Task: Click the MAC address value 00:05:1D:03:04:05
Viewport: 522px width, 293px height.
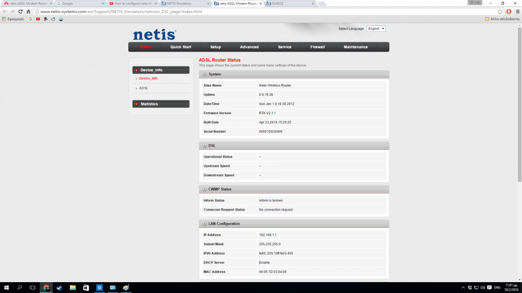Action: tap(273, 272)
